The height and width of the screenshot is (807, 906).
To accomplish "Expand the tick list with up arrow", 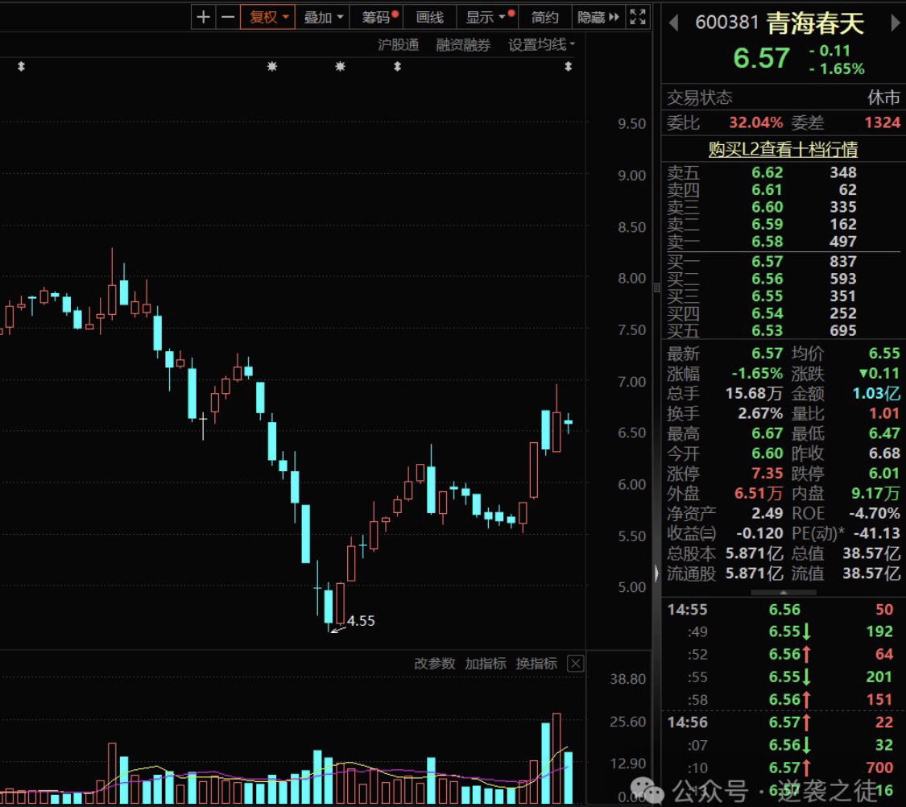I will tap(783, 593).
